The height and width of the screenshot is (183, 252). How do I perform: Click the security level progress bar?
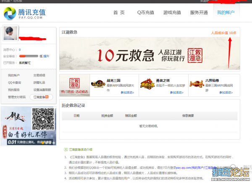pos(29,56)
